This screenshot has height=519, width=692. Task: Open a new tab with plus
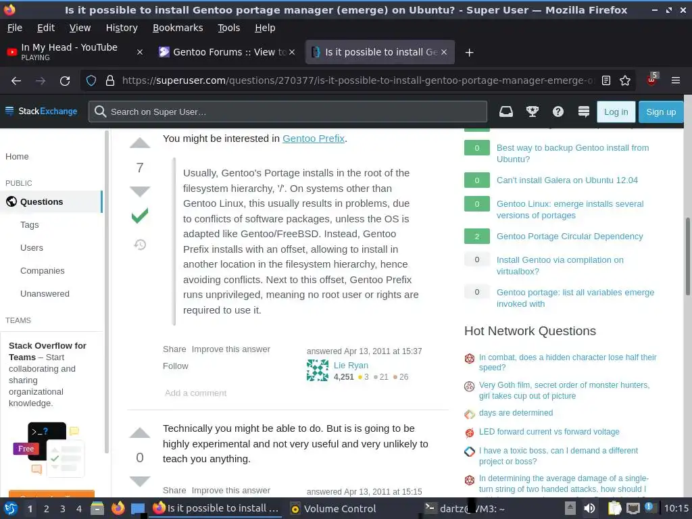[469, 53]
